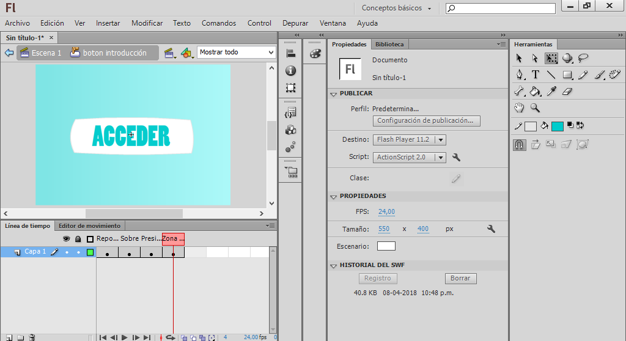626x341 pixels.
Task: Open the Modificar menu
Action: [x=147, y=23]
